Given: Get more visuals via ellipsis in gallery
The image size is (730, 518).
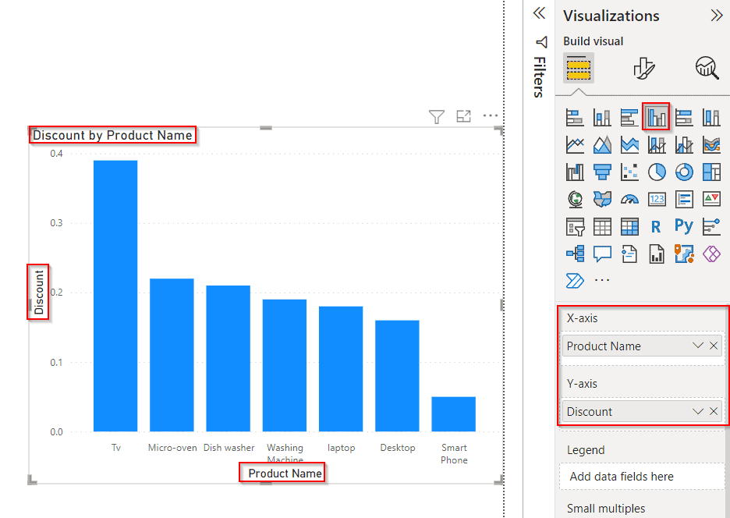Looking at the screenshot, I should coord(602,280).
